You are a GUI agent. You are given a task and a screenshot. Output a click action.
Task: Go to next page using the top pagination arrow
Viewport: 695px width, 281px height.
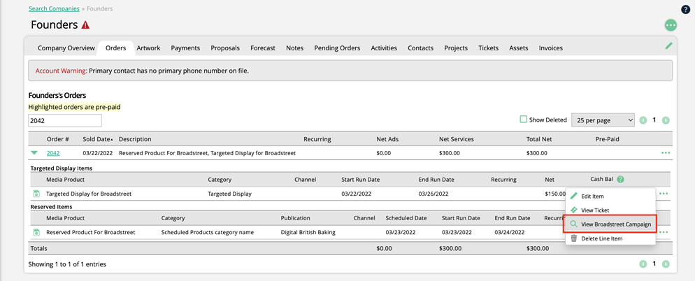(666, 120)
